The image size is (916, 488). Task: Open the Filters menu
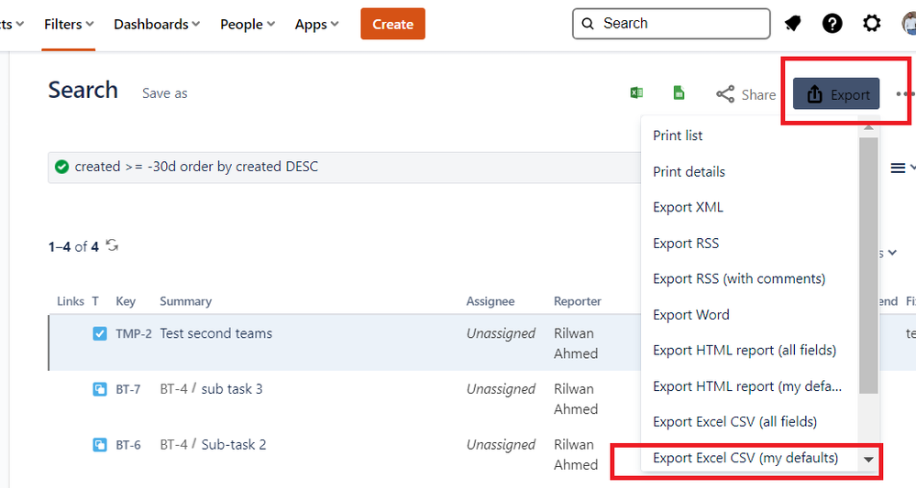point(69,25)
